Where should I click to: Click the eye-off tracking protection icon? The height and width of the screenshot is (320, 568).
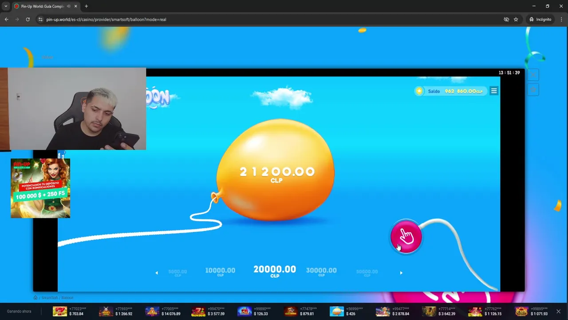tap(506, 20)
